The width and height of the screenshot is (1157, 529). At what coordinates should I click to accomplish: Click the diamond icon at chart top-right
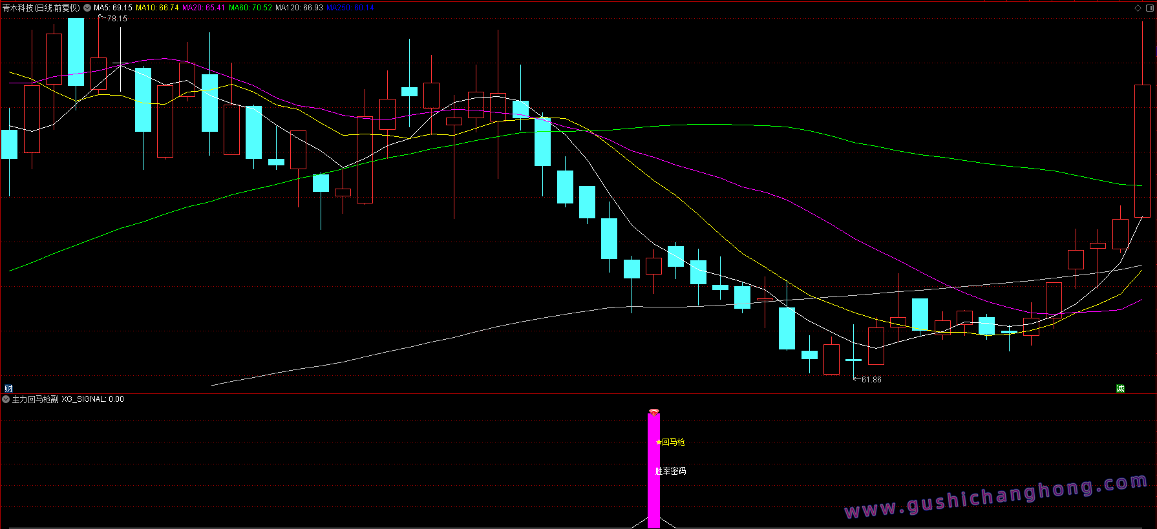[1138, 8]
